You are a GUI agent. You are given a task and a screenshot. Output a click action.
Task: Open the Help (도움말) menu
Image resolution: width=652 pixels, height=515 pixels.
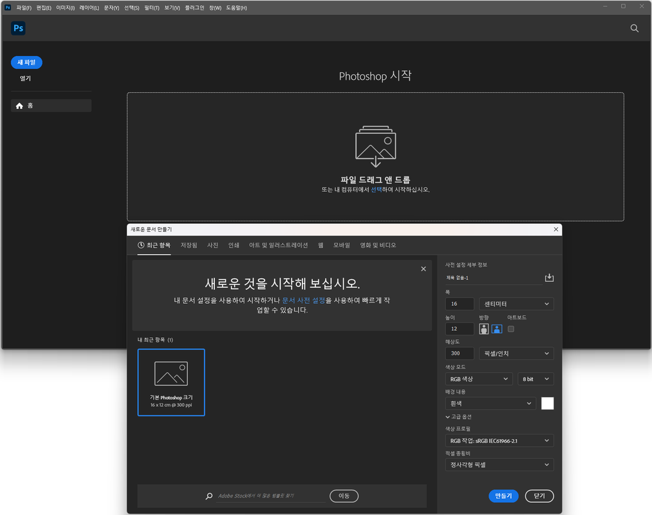click(236, 8)
